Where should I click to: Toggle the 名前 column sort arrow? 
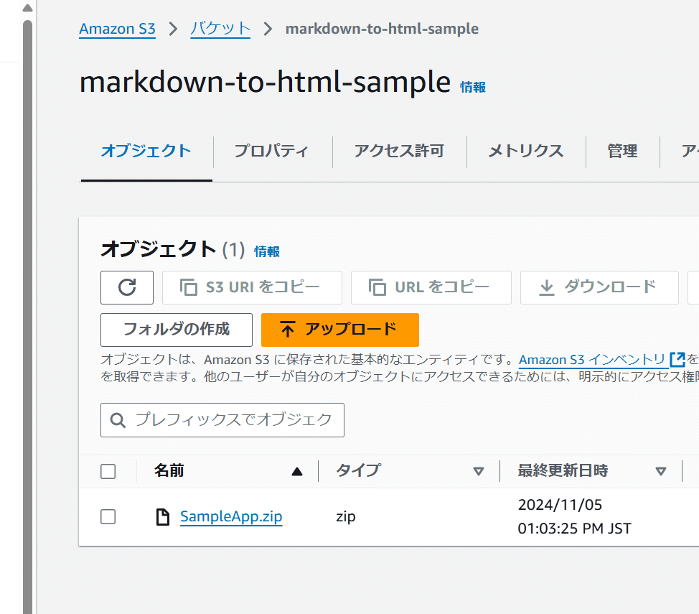tap(296, 471)
